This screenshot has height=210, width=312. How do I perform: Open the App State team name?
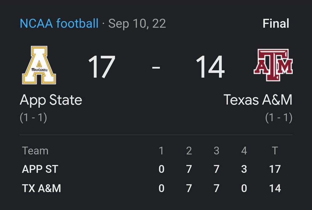(x=51, y=100)
